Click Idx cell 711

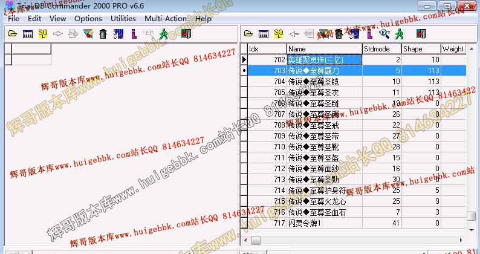(x=267, y=158)
